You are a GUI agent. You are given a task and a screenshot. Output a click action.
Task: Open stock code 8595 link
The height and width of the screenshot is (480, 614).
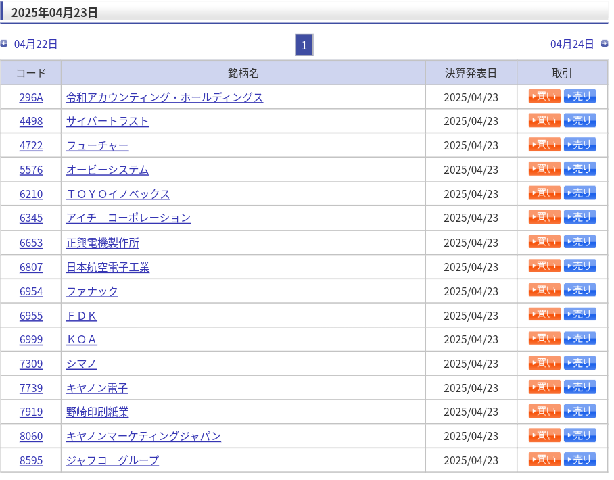(x=31, y=461)
